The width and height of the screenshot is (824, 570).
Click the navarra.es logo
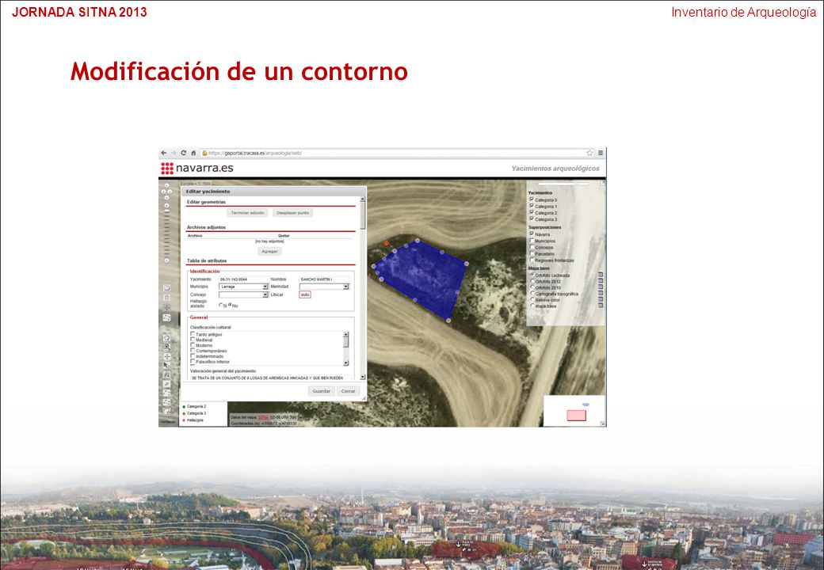pyautogui.click(x=197, y=168)
